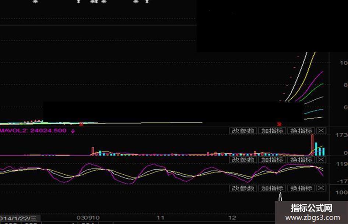Click 换指标 in the MAVOL2 volume panel
This screenshot has width=348, height=224.
coord(301,131)
